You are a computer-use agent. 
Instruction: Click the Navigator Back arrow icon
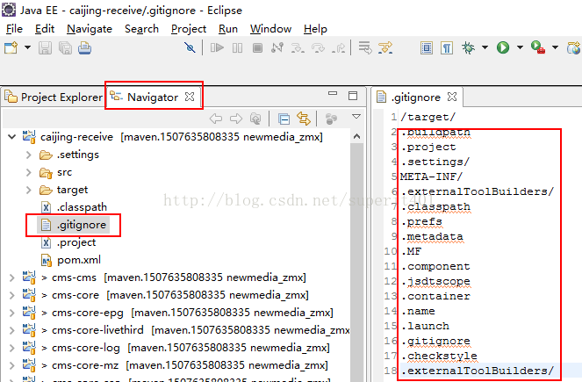coord(216,119)
